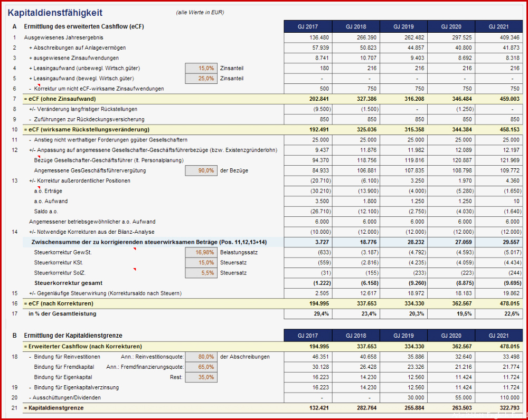Select the 16,98% Belastungssatz GewSt. input

(x=201, y=252)
